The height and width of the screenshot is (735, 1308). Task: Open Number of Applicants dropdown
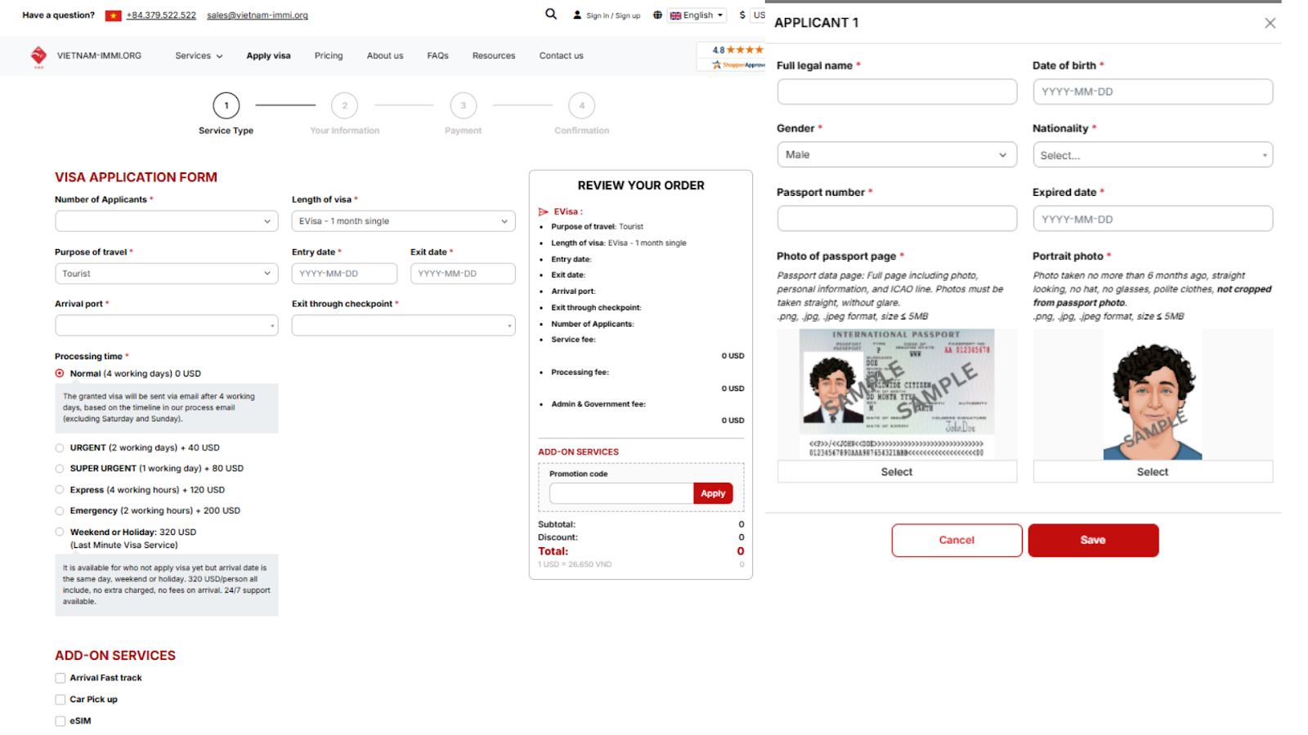pos(167,221)
